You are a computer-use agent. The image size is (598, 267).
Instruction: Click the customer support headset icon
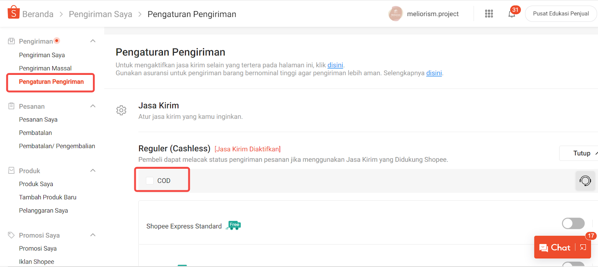point(585,181)
